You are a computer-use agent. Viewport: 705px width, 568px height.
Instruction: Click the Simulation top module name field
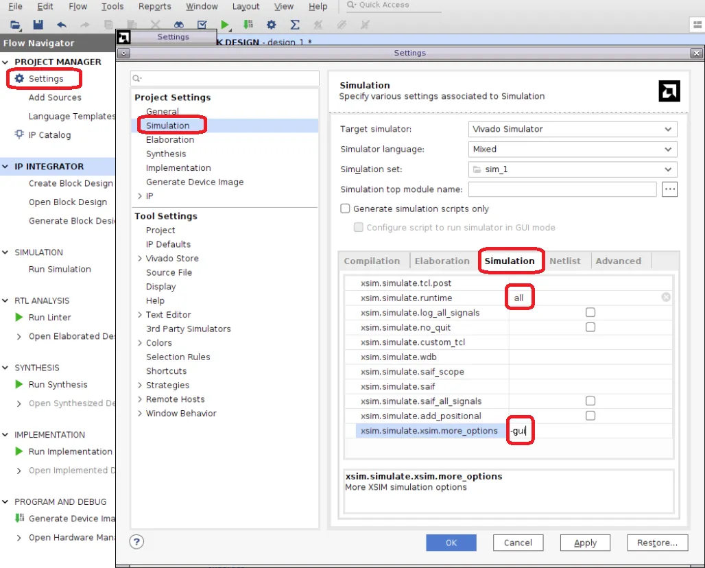click(x=562, y=189)
